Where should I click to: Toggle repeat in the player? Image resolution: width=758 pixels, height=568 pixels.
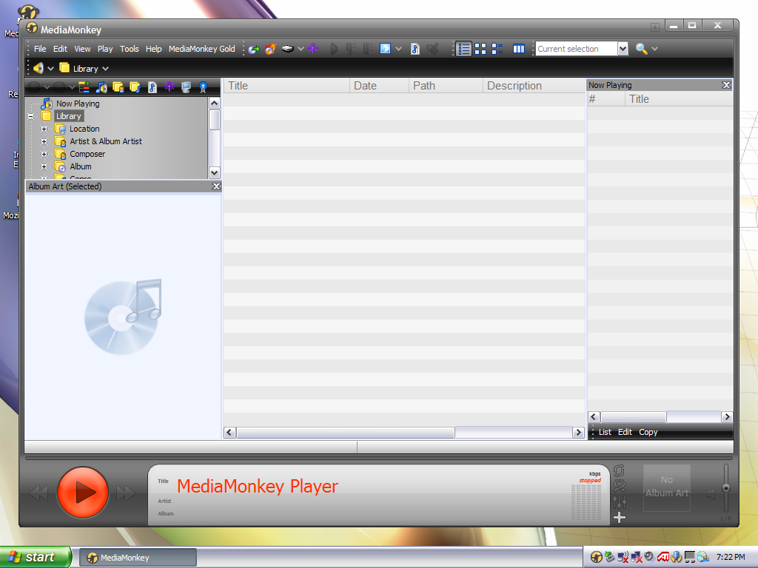[620, 471]
